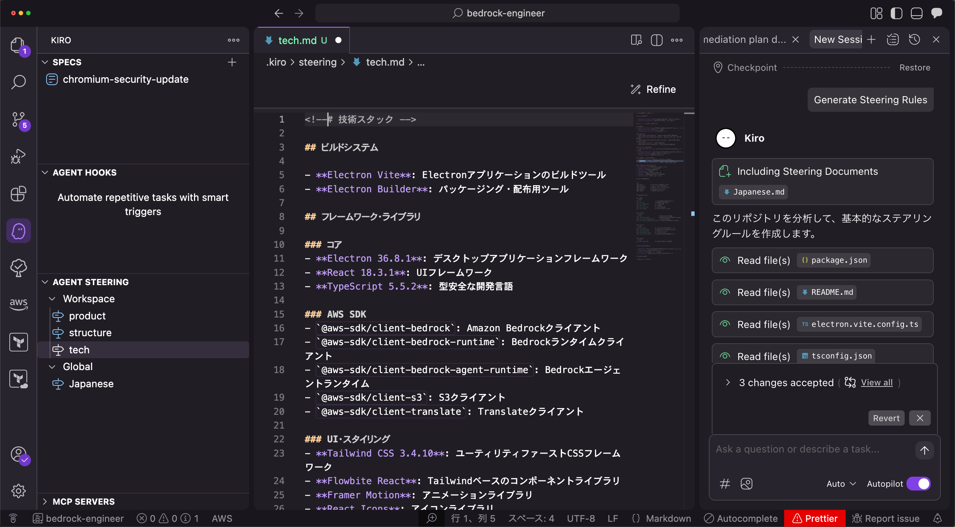Start a new chat session with plus icon
Screen dimensions: 955x527
pyautogui.click(x=871, y=40)
